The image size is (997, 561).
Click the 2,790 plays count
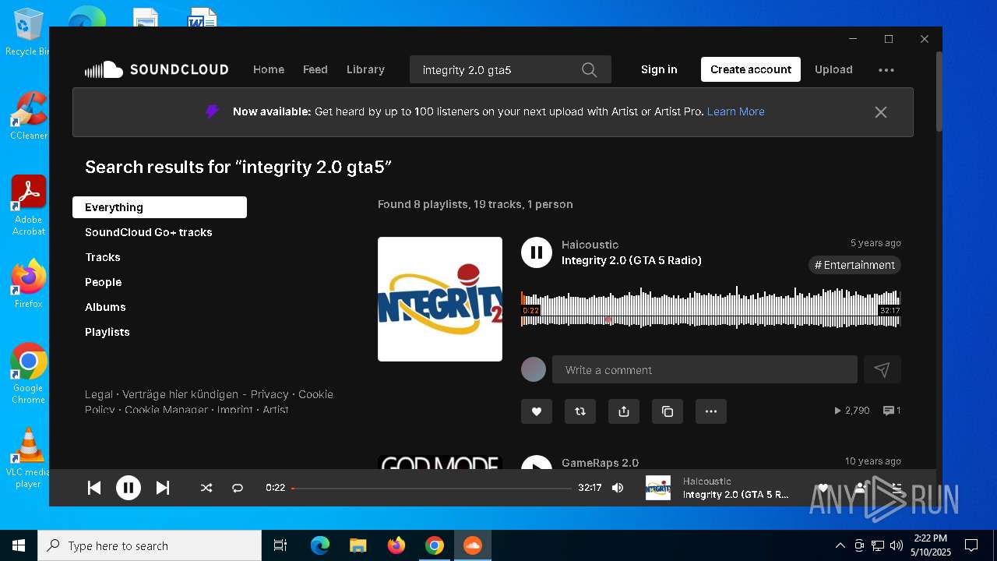[852, 411]
